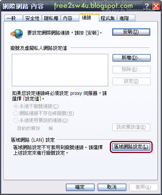The width and height of the screenshot is (162, 195).
Task: Select the 連線 tab
Action: coord(89,18)
